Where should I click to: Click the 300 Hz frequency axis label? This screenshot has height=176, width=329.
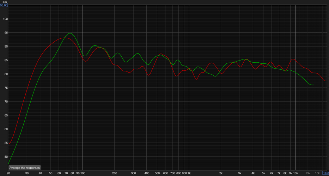point(133,173)
